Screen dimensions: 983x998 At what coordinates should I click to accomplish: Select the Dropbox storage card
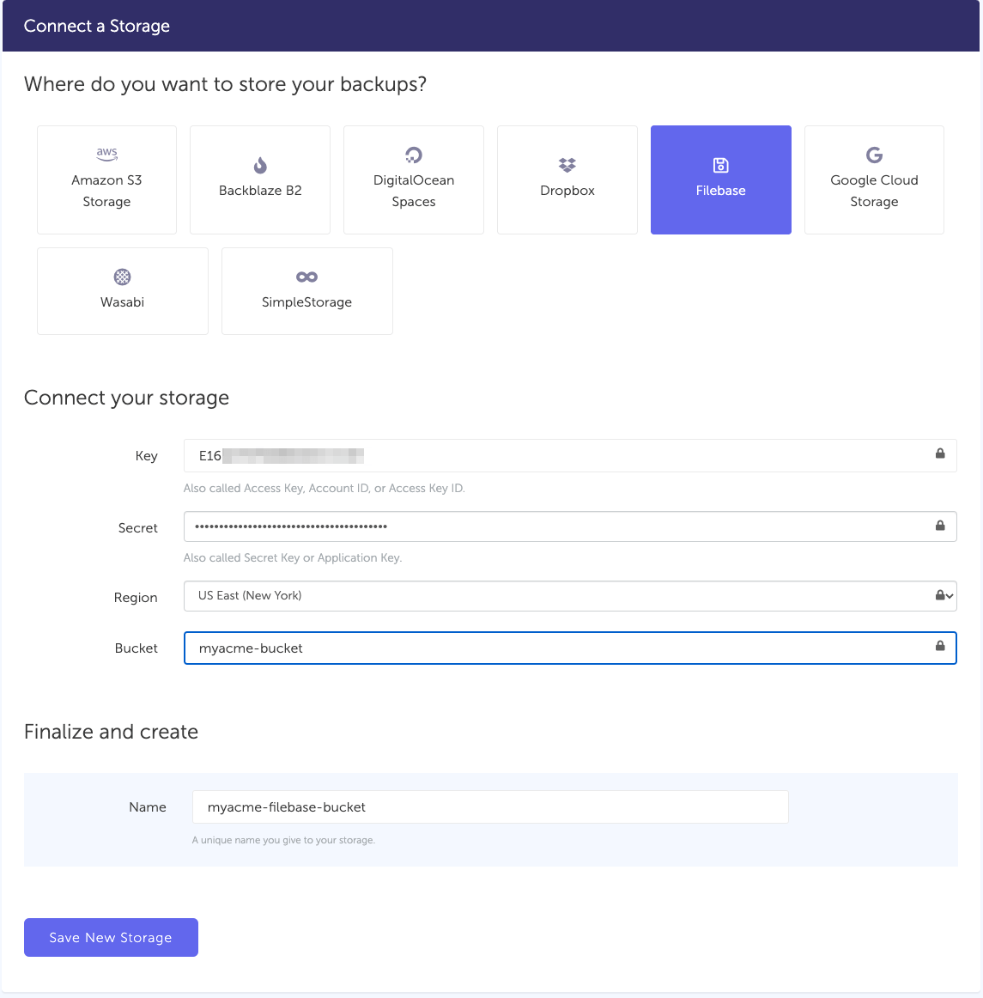[x=567, y=180]
